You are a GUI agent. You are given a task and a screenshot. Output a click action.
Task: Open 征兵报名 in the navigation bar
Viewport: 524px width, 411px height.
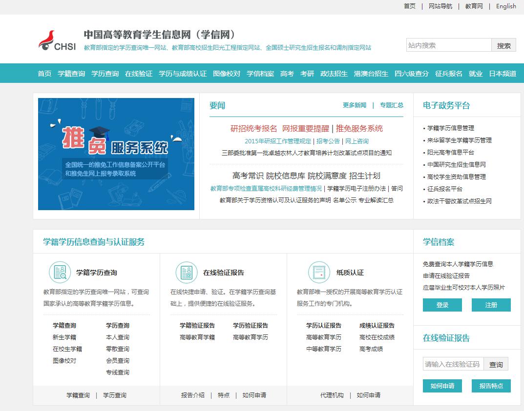coord(448,74)
